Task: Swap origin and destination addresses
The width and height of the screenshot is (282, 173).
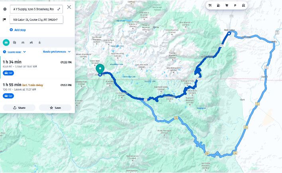Action: pos(59,9)
